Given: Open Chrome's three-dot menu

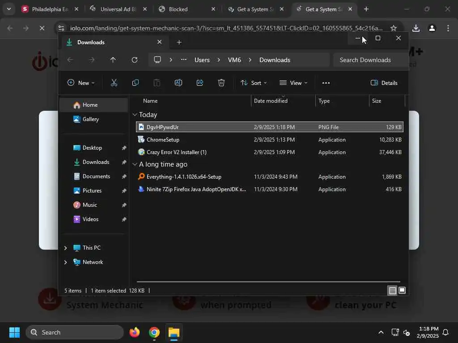Looking at the screenshot, I should 448,28.
